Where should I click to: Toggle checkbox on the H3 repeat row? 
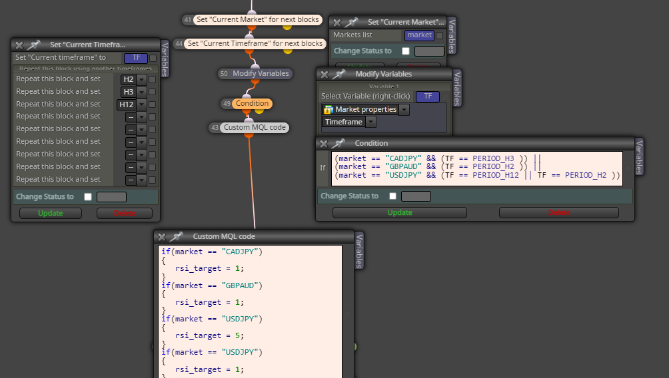pyautogui.click(x=153, y=92)
